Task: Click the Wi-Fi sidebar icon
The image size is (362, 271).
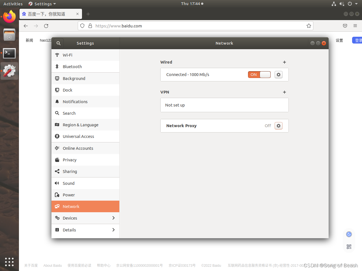Action: [57, 55]
